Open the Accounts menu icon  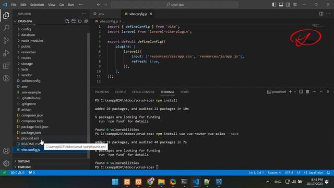(x=6, y=151)
